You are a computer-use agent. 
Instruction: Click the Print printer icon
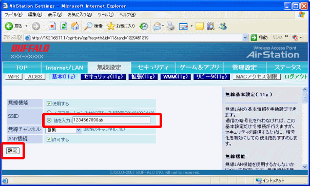click(x=170, y=26)
